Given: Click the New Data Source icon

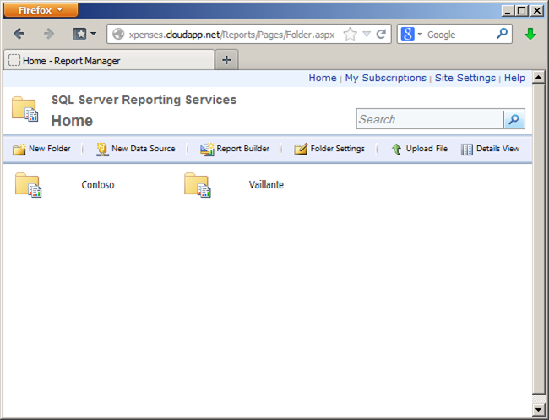Looking at the screenshot, I should click(x=102, y=150).
